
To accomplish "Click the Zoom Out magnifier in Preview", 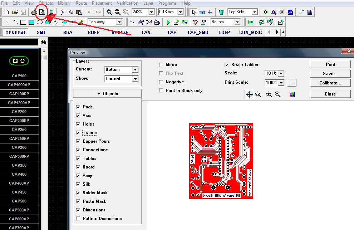I will click(278, 94).
